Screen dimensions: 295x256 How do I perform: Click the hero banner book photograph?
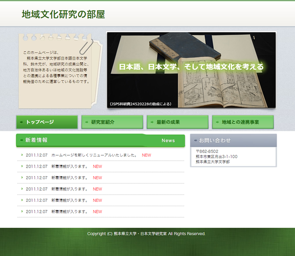coord(192,70)
